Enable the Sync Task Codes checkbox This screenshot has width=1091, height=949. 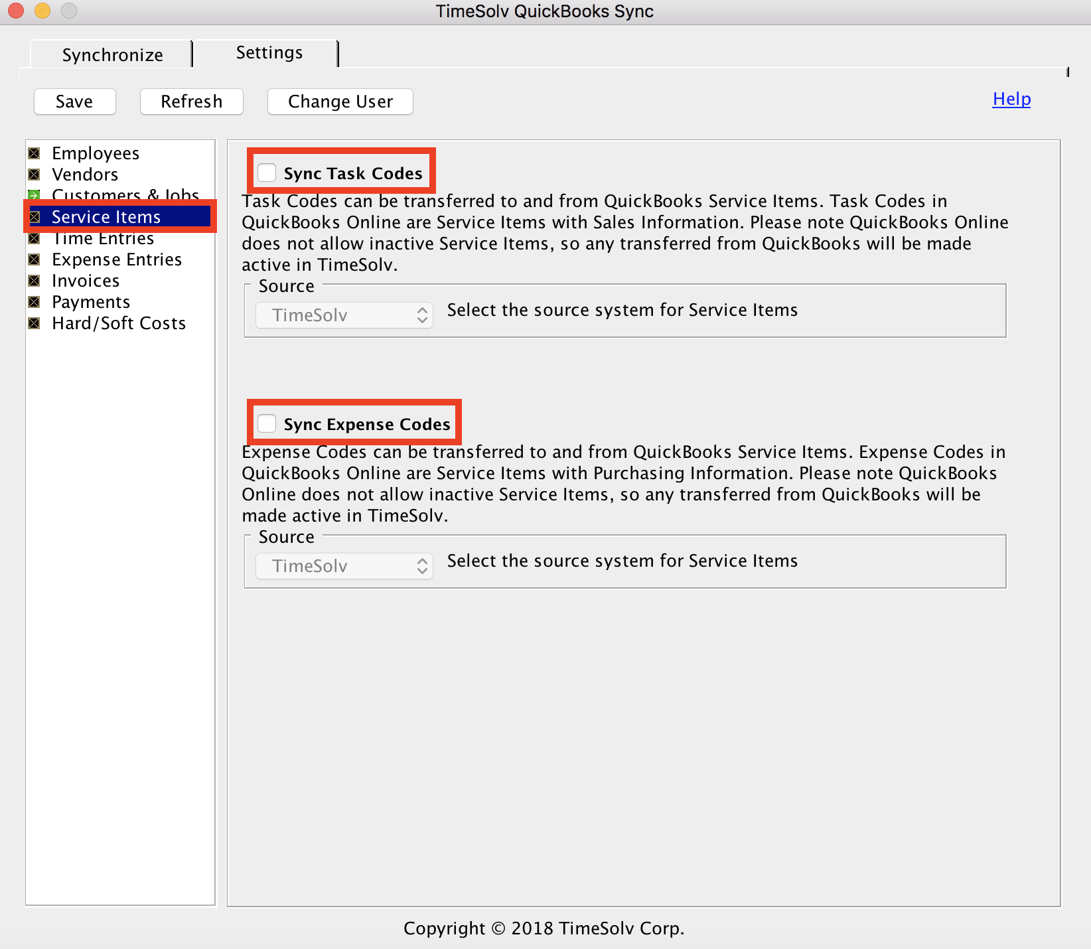[267, 173]
